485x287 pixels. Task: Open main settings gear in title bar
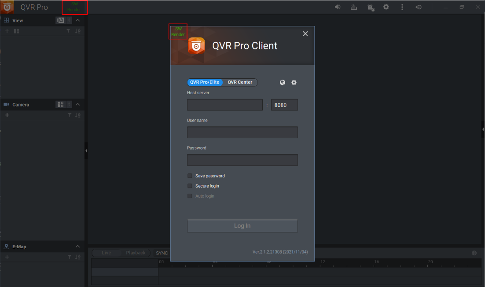[386, 7]
